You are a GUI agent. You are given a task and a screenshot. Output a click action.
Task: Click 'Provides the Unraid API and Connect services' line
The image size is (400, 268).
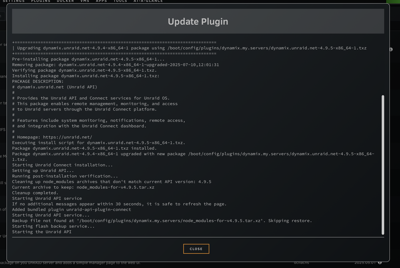[91, 98]
